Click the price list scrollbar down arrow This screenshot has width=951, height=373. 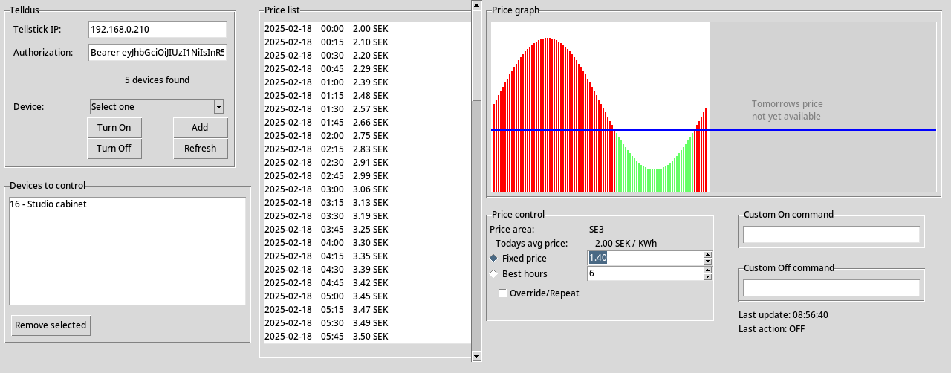coord(476,356)
